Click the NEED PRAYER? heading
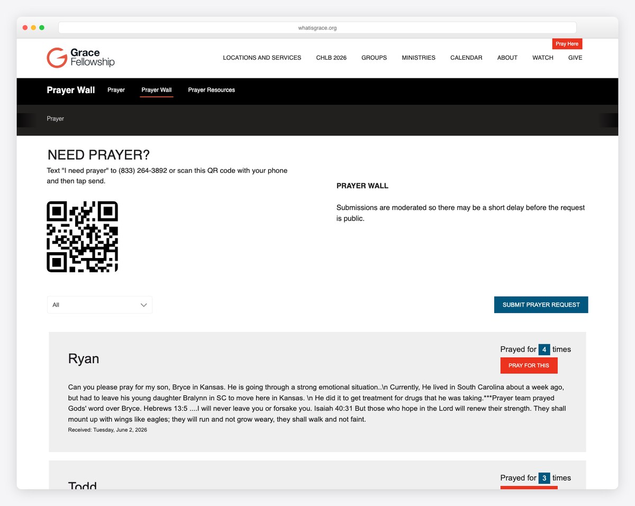The width and height of the screenshot is (635, 506). tap(98, 155)
